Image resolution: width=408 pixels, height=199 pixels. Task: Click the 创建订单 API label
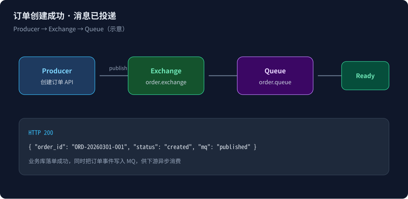pos(57,82)
